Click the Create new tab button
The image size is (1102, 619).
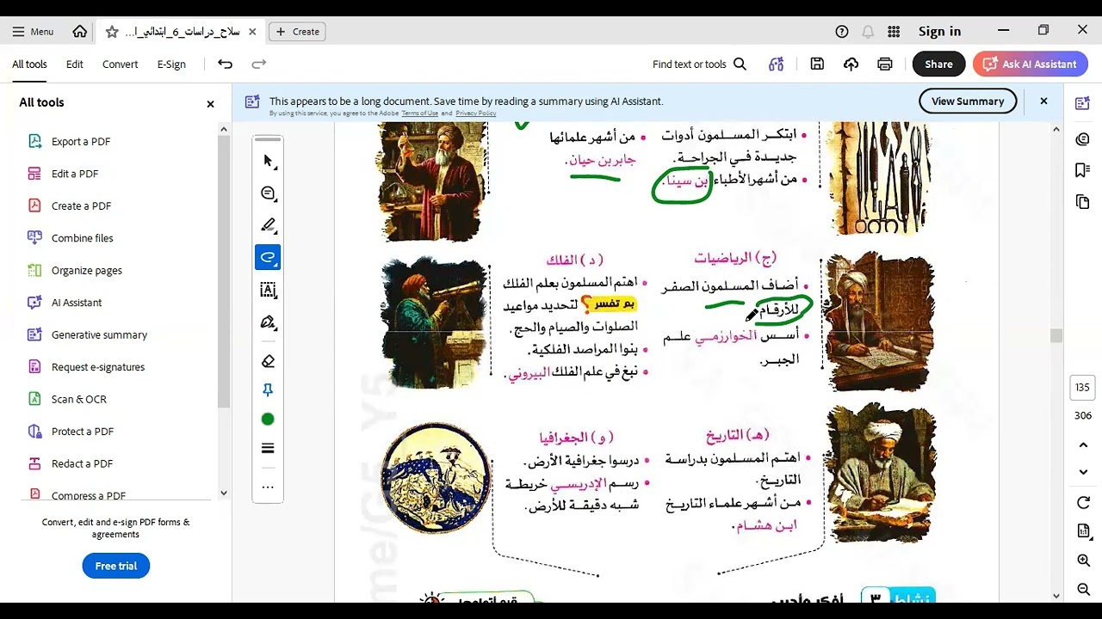click(x=298, y=32)
